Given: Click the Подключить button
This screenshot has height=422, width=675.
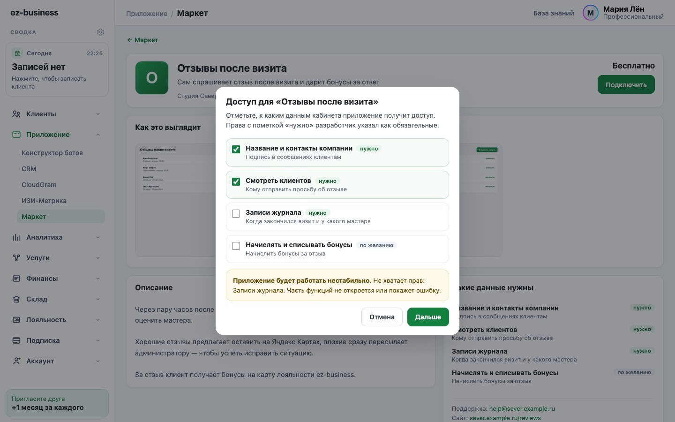Looking at the screenshot, I should 626,85.
